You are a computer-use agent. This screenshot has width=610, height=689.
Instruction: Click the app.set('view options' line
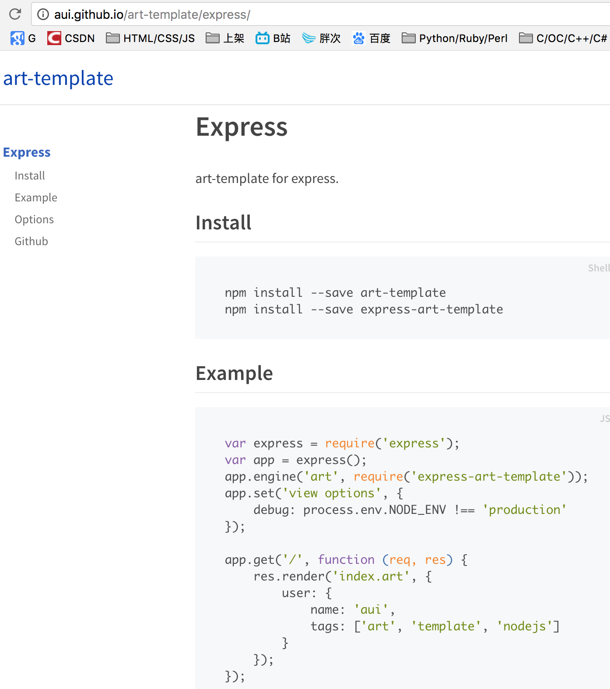pos(314,493)
